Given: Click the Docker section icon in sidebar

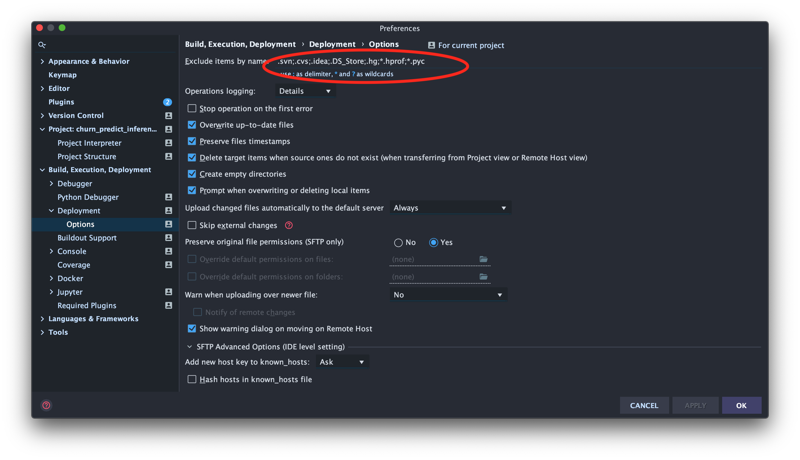Looking at the screenshot, I should [50, 278].
